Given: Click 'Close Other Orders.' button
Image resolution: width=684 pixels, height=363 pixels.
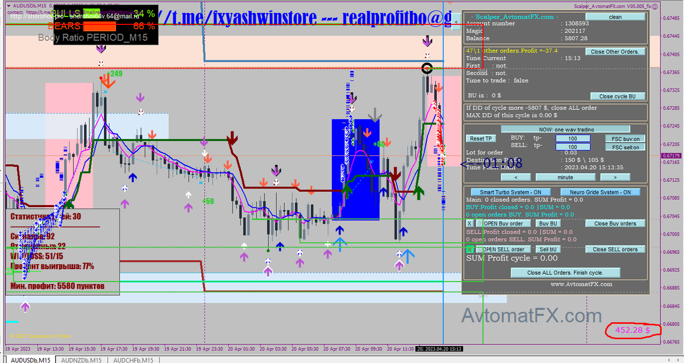Looking at the screenshot, I should 615,51.
